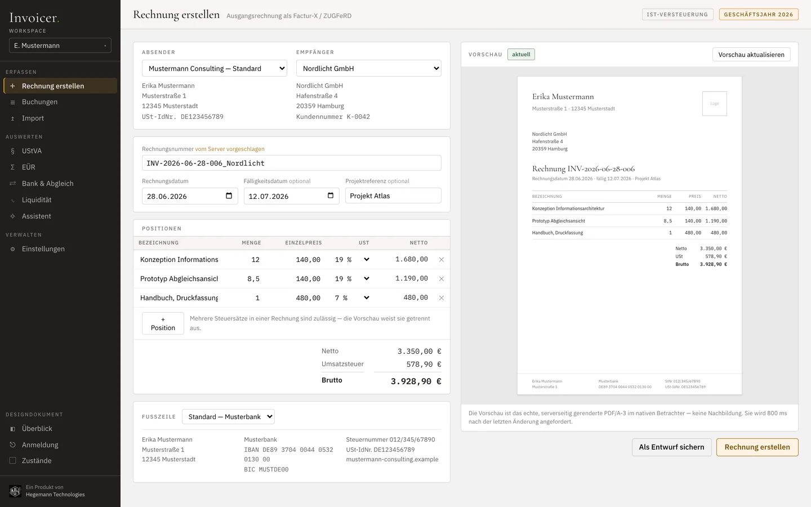Open the Empfänger dropdown Nordlicht GmbH
811x507 pixels.
coord(369,68)
